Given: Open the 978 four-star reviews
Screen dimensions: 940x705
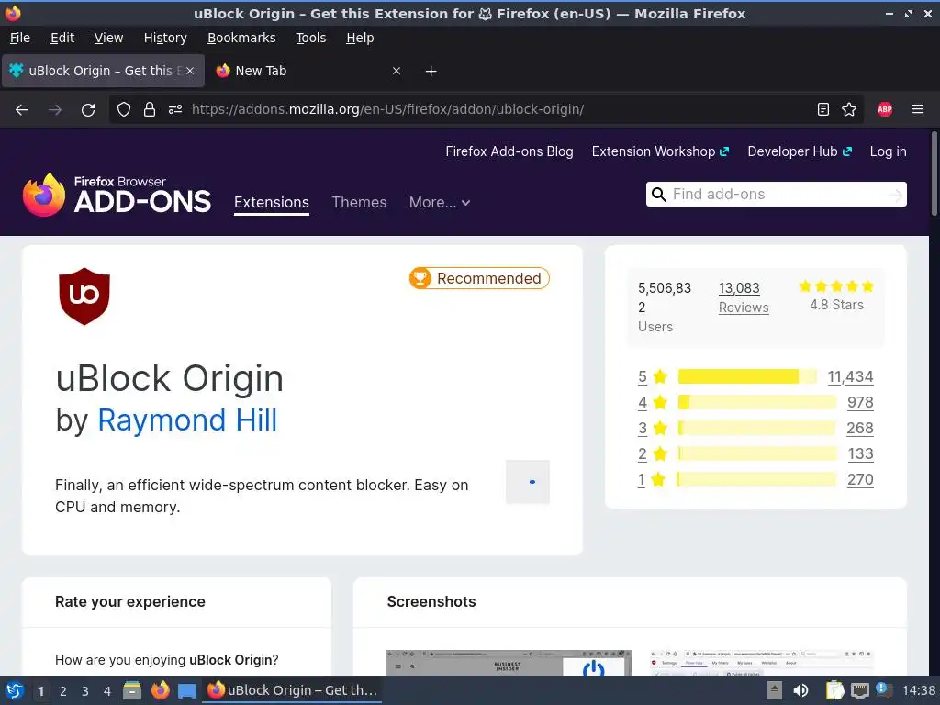Looking at the screenshot, I should coord(860,403).
